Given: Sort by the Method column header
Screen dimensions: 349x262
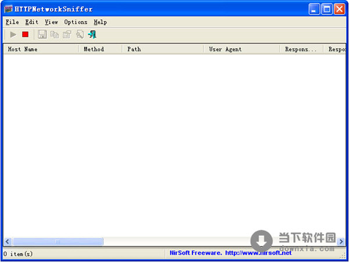Looking at the screenshot, I should click(x=101, y=49).
